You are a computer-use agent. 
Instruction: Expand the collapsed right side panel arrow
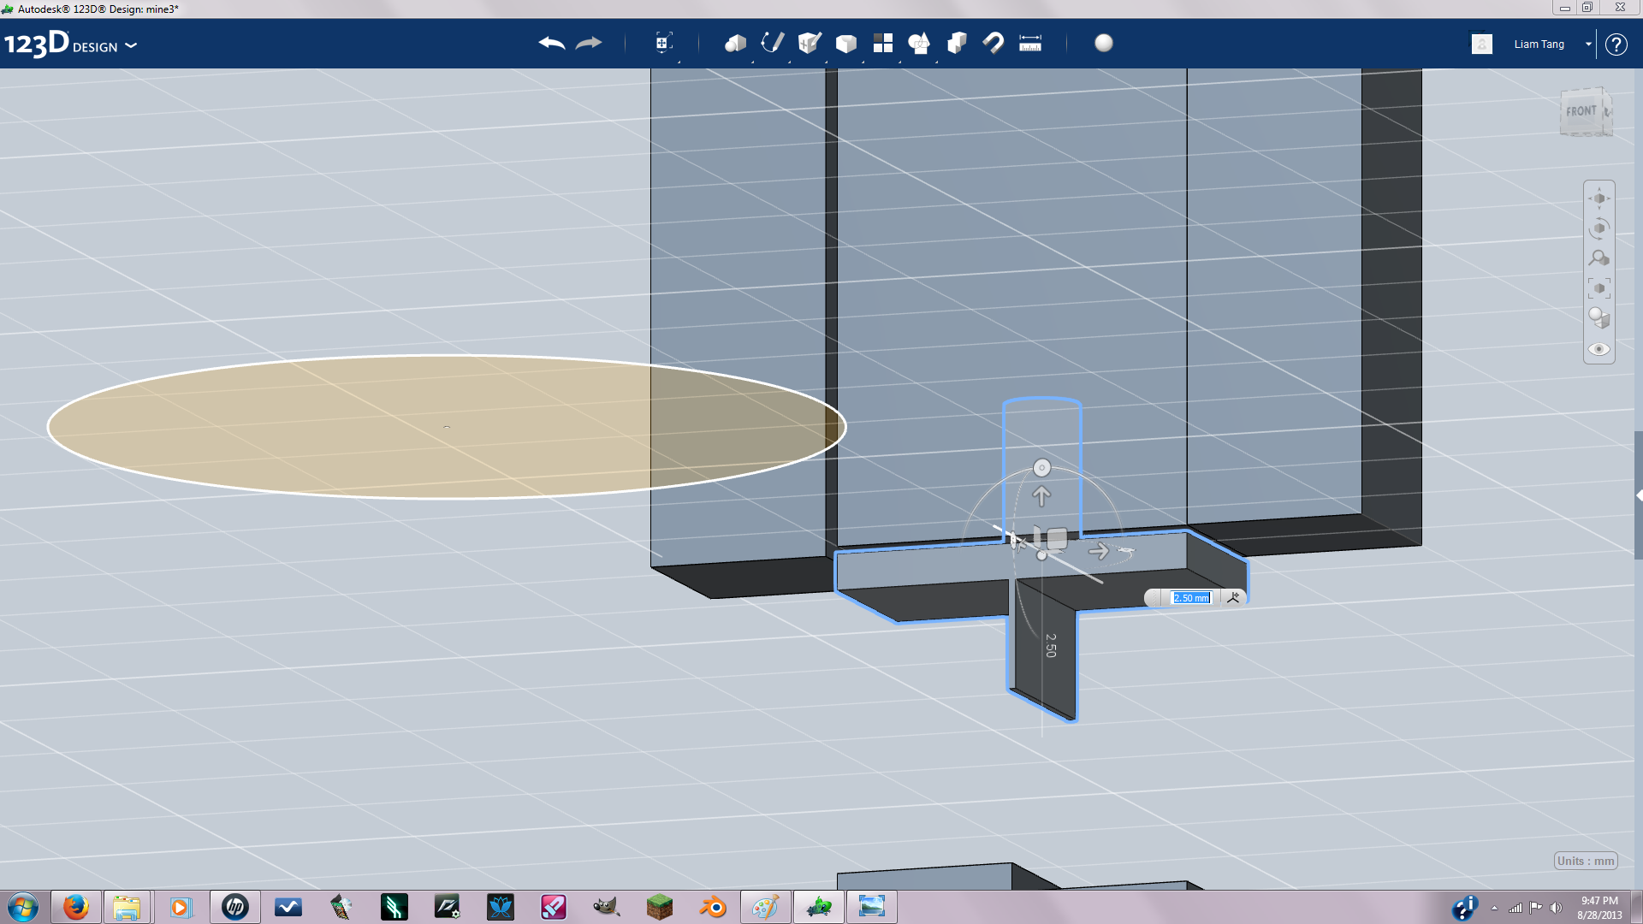pyautogui.click(x=1638, y=495)
